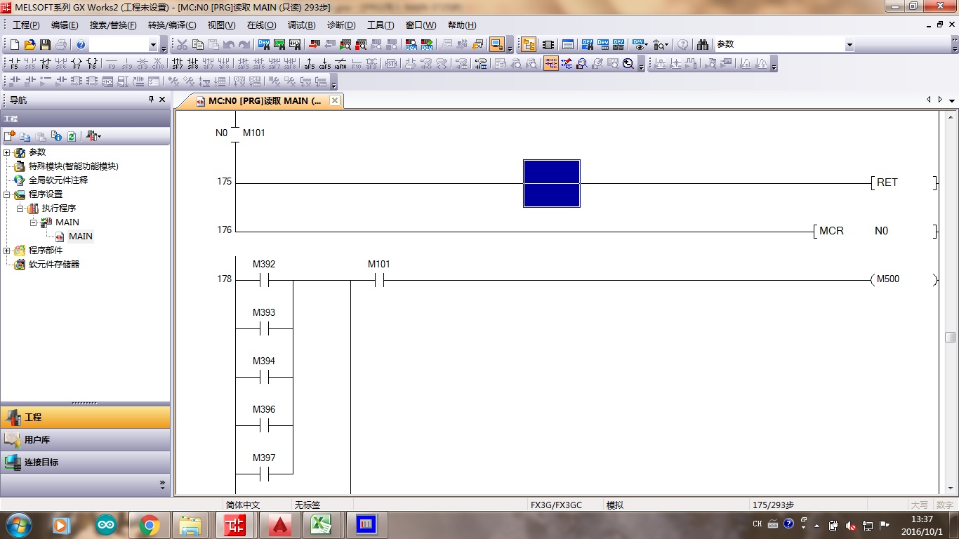
Task: Open the 参数 dropdown in the toolbar
Action: tap(849, 45)
